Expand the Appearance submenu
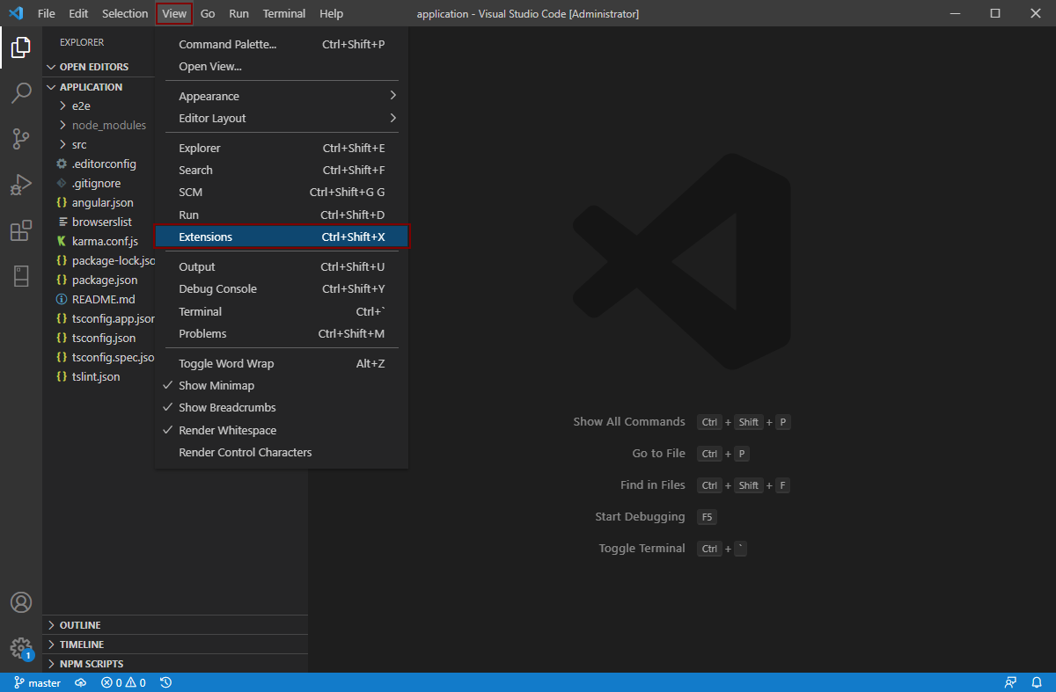This screenshot has height=692, width=1056. (x=282, y=96)
